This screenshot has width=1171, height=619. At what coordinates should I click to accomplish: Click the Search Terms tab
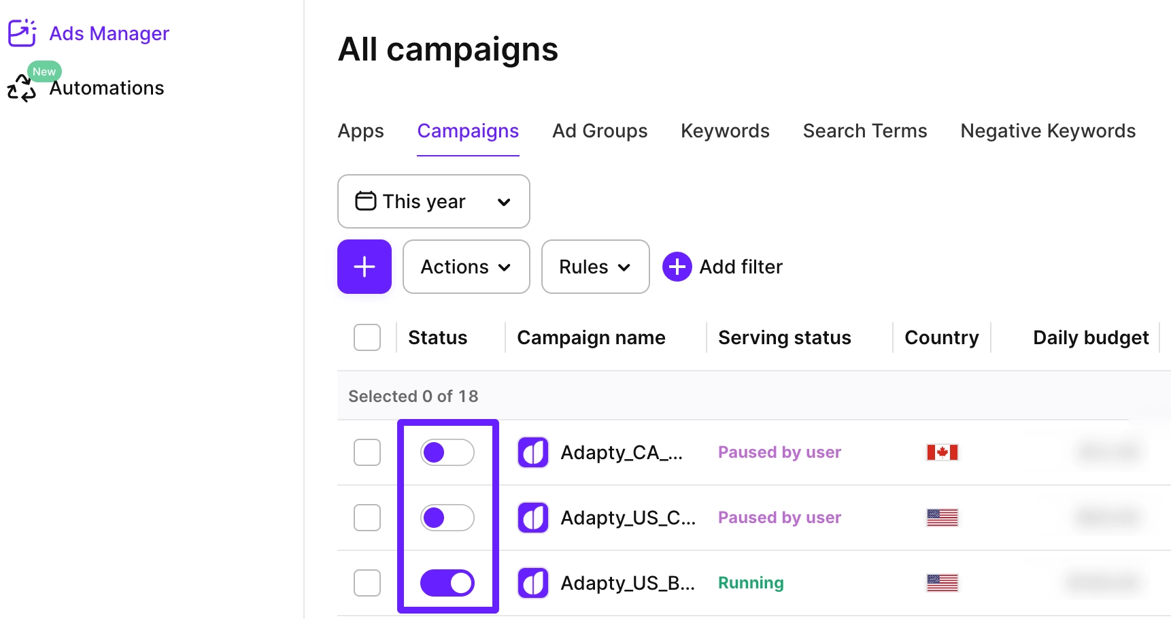click(864, 131)
